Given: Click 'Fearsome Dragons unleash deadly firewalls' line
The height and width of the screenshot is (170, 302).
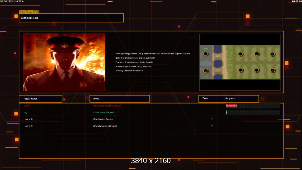Looking at the screenshot, I should click(x=134, y=62).
